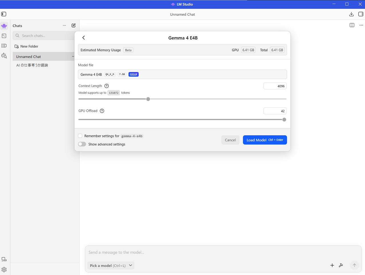Open the Discover search sidebar icon
The image size is (365, 275).
pyautogui.click(x=4, y=56)
